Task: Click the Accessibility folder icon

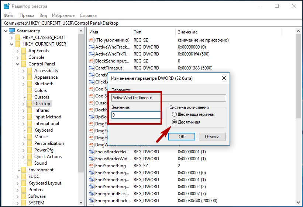Action: (30, 71)
